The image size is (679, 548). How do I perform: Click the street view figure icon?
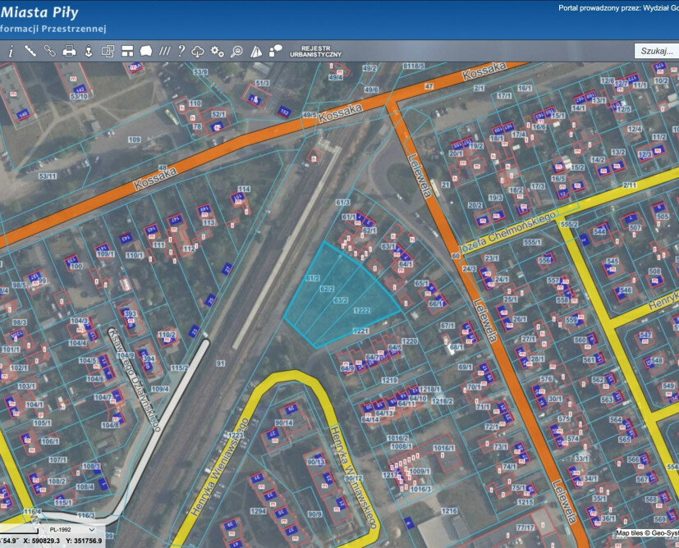[88, 51]
